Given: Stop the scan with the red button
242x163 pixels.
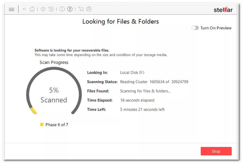Looking at the screenshot, I should (x=216, y=151).
